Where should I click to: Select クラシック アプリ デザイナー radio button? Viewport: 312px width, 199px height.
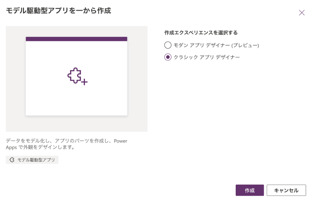coord(168,57)
